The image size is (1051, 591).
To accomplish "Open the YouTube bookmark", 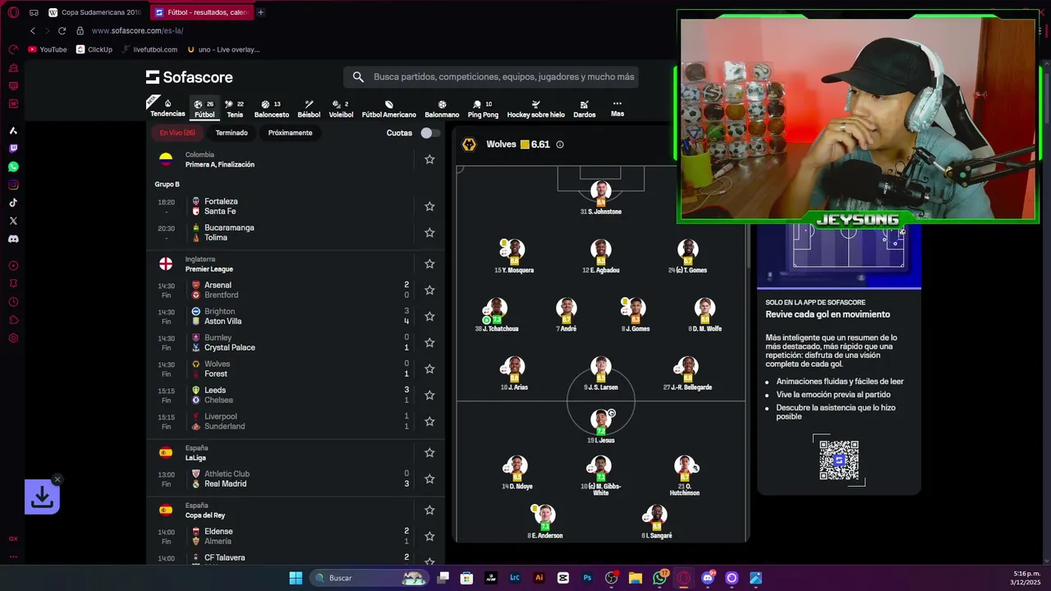I will point(48,49).
